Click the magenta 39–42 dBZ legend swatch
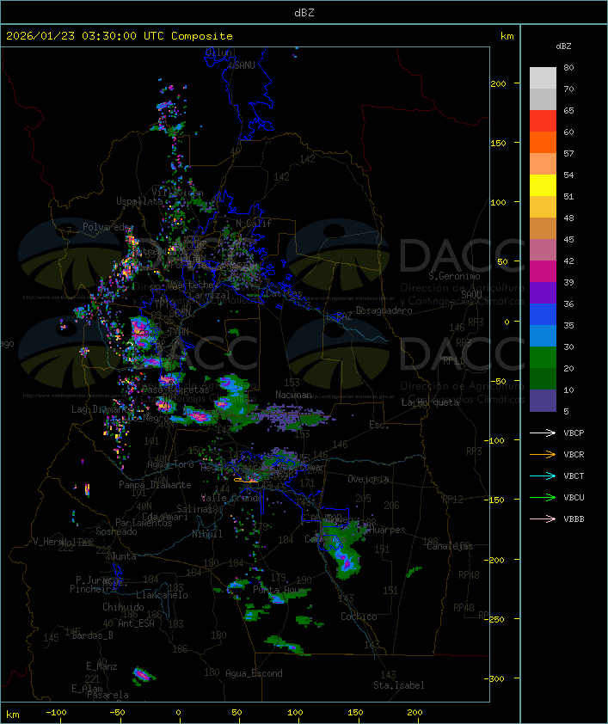Screen dimensions: 608x724 pos(543,272)
